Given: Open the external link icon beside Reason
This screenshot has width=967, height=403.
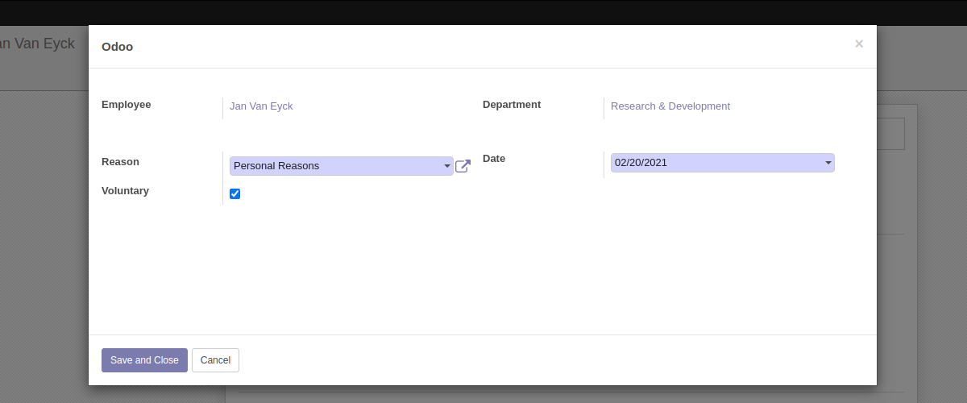Looking at the screenshot, I should pos(463,166).
